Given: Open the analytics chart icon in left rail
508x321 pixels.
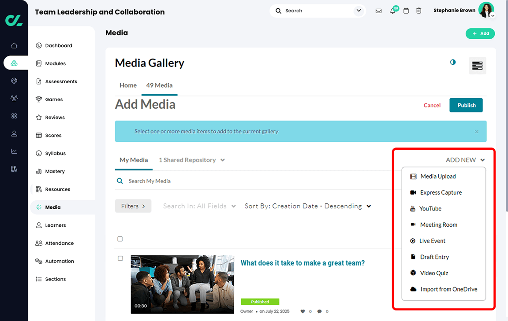Looking at the screenshot, I should [14, 151].
